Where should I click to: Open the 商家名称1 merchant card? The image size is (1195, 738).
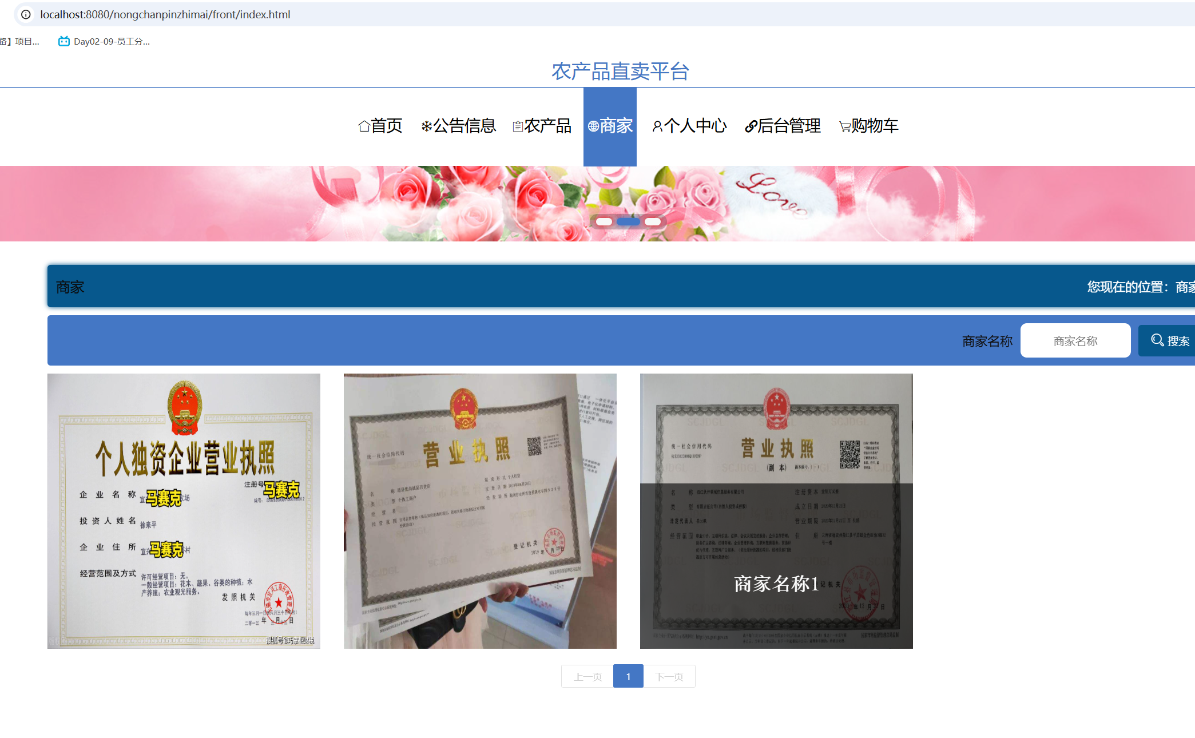pyautogui.click(x=776, y=511)
